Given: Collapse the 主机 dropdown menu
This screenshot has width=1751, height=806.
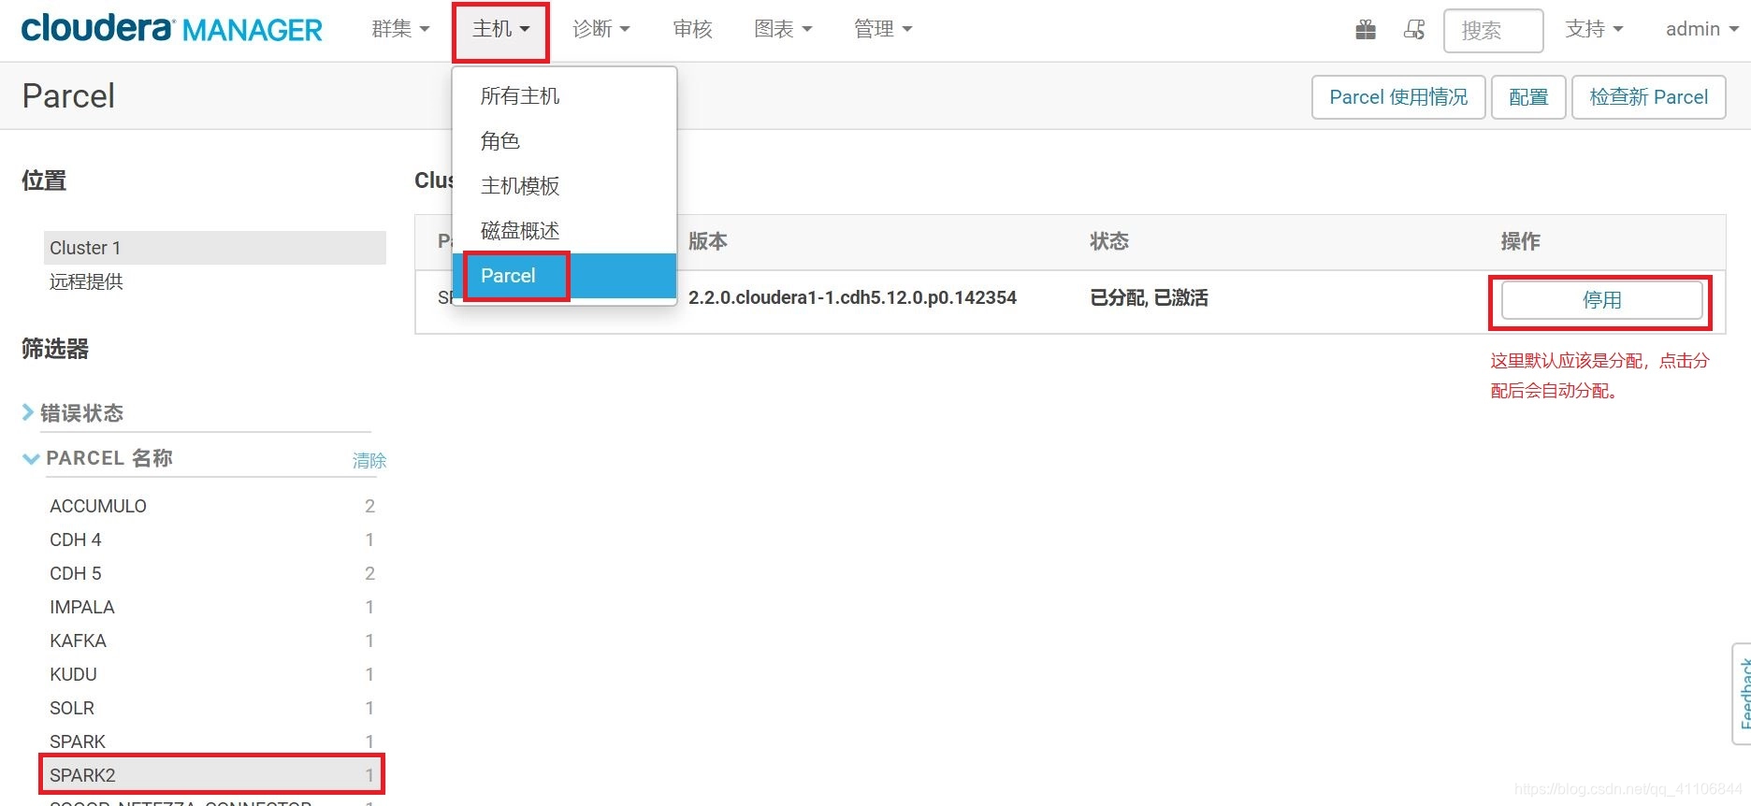Looking at the screenshot, I should click(500, 29).
